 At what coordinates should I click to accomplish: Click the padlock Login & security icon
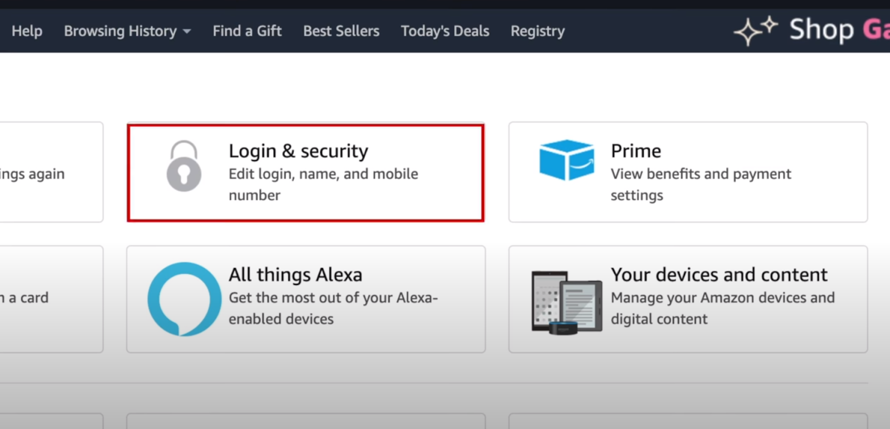184,166
